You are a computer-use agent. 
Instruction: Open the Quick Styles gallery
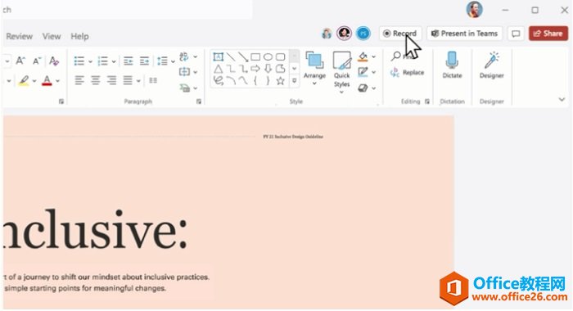[x=341, y=72]
